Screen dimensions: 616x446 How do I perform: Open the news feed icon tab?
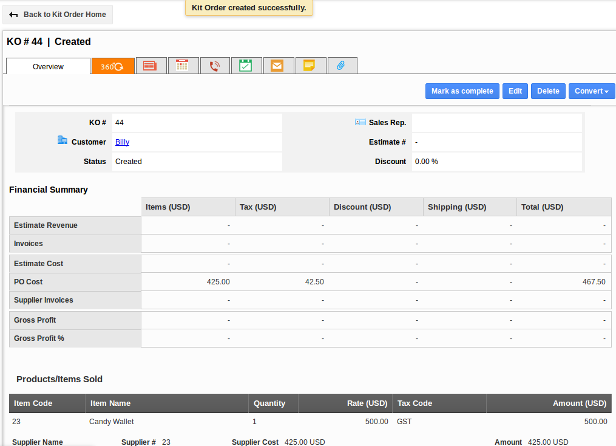(151, 65)
